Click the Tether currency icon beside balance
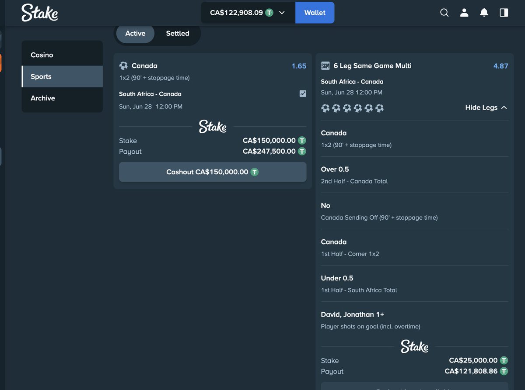 [269, 13]
